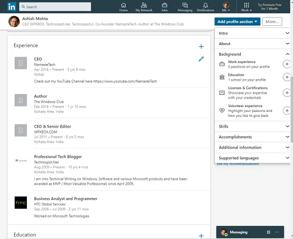Click Try Premium Free for 1 Month
This screenshot has height=239, width=293.
(270, 7)
